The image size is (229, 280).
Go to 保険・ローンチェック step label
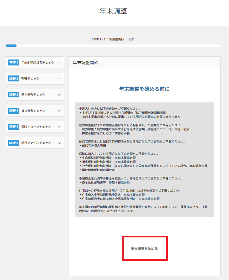(x=36, y=127)
